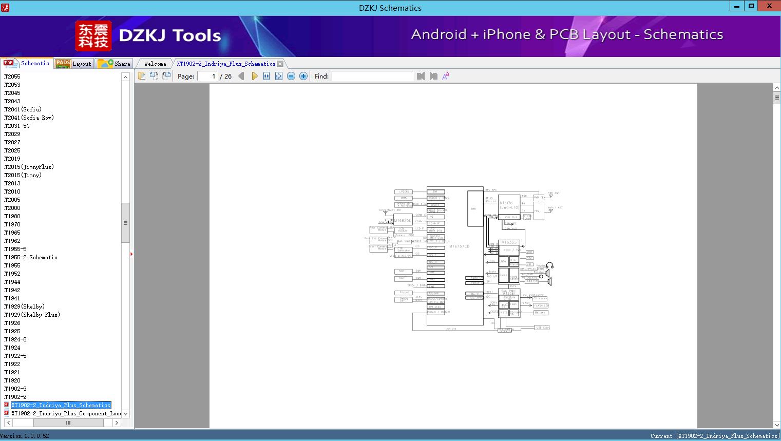The height and width of the screenshot is (441, 781).
Task: Open the Welcome document tab
Action: click(x=155, y=64)
